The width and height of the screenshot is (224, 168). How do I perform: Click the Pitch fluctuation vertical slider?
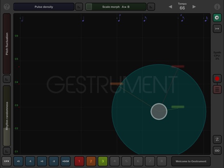[7, 44]
